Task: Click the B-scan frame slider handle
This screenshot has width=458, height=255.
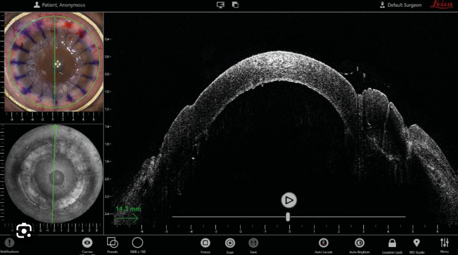Action: pos(288,217)
